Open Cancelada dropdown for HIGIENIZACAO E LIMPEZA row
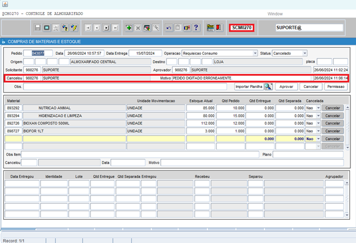The height and width of the screenshot is (243, 356). coord(318,116)
